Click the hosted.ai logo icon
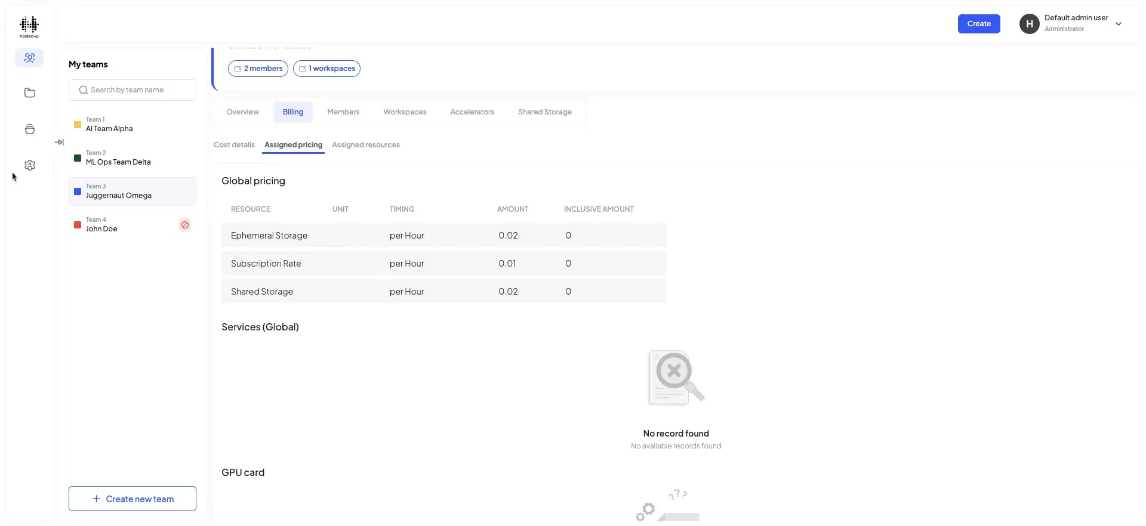1146x526 pixels. [x=29, y=27]
